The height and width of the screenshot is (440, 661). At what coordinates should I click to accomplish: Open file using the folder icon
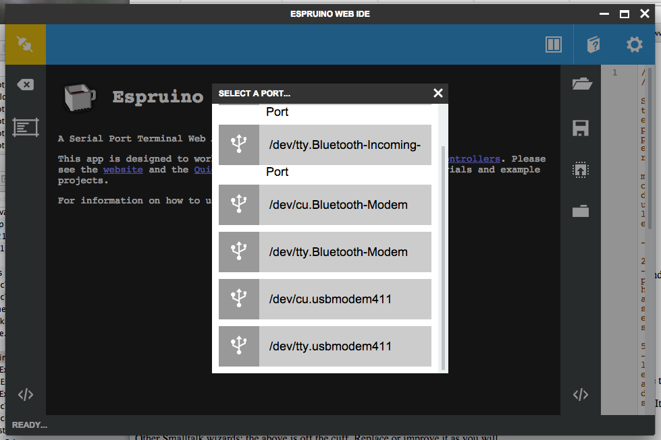[582, 84]
